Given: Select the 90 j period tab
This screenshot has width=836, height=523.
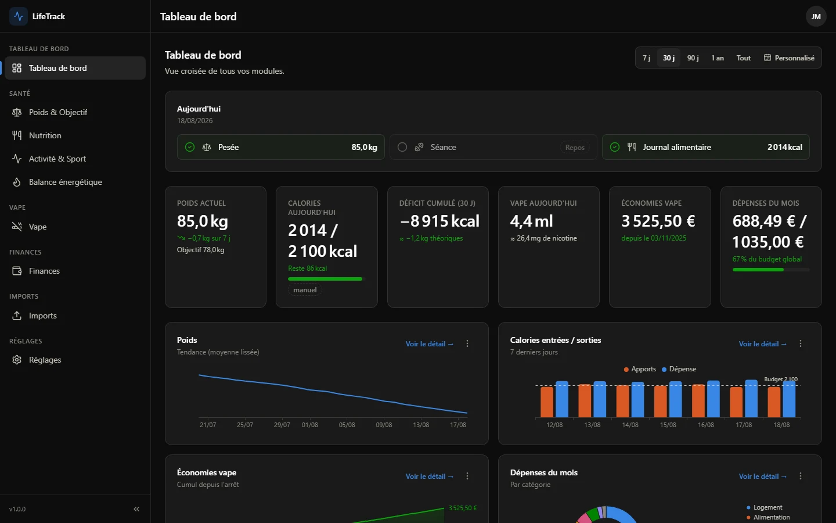Looking at the screenshot, I should coord(693,58).
